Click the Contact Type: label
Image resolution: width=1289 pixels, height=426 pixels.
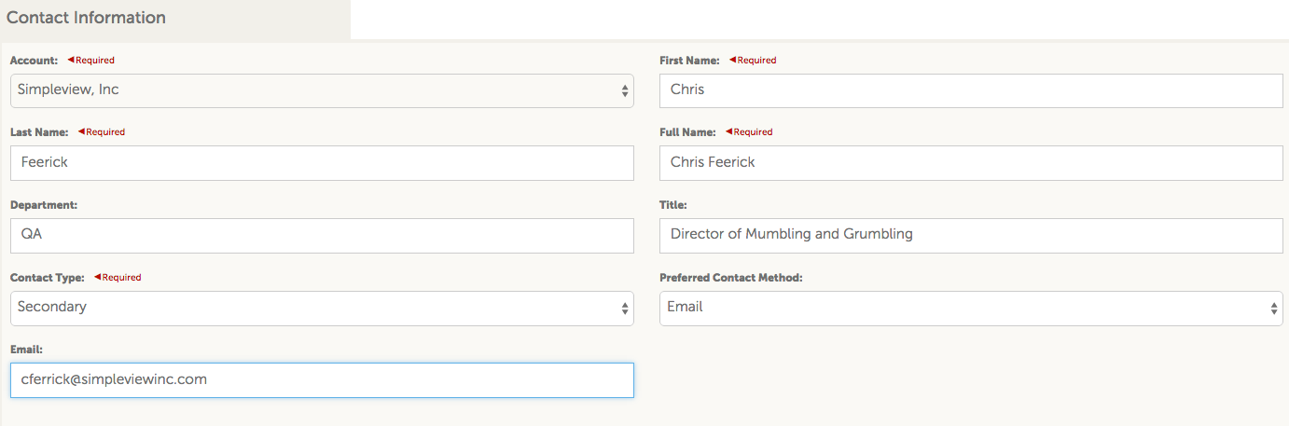pos(48,278)
